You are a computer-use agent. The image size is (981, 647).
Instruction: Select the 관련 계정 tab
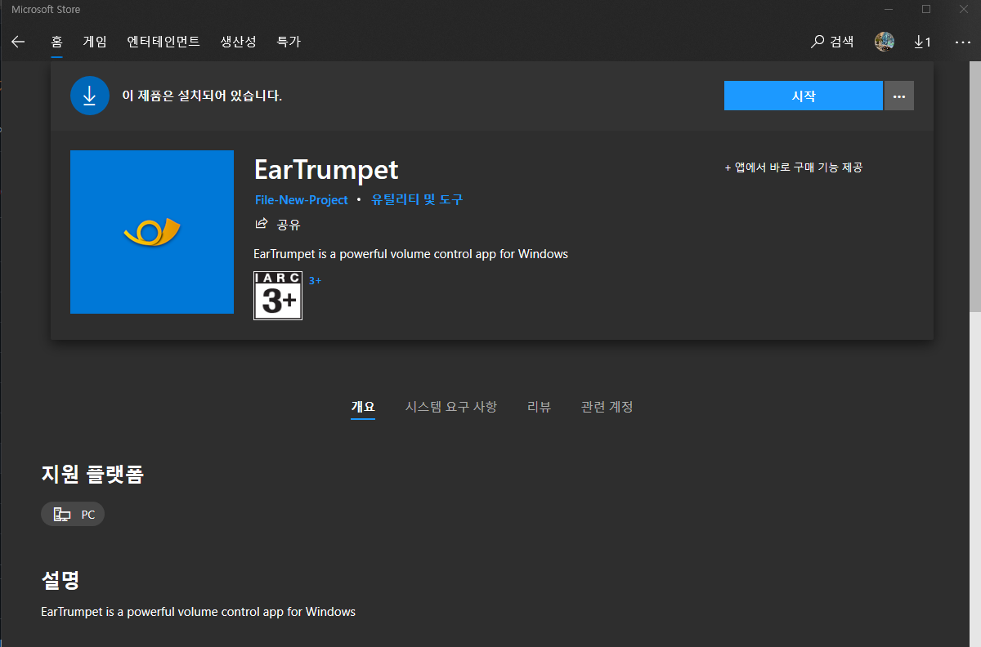click(x=607, y=407)
